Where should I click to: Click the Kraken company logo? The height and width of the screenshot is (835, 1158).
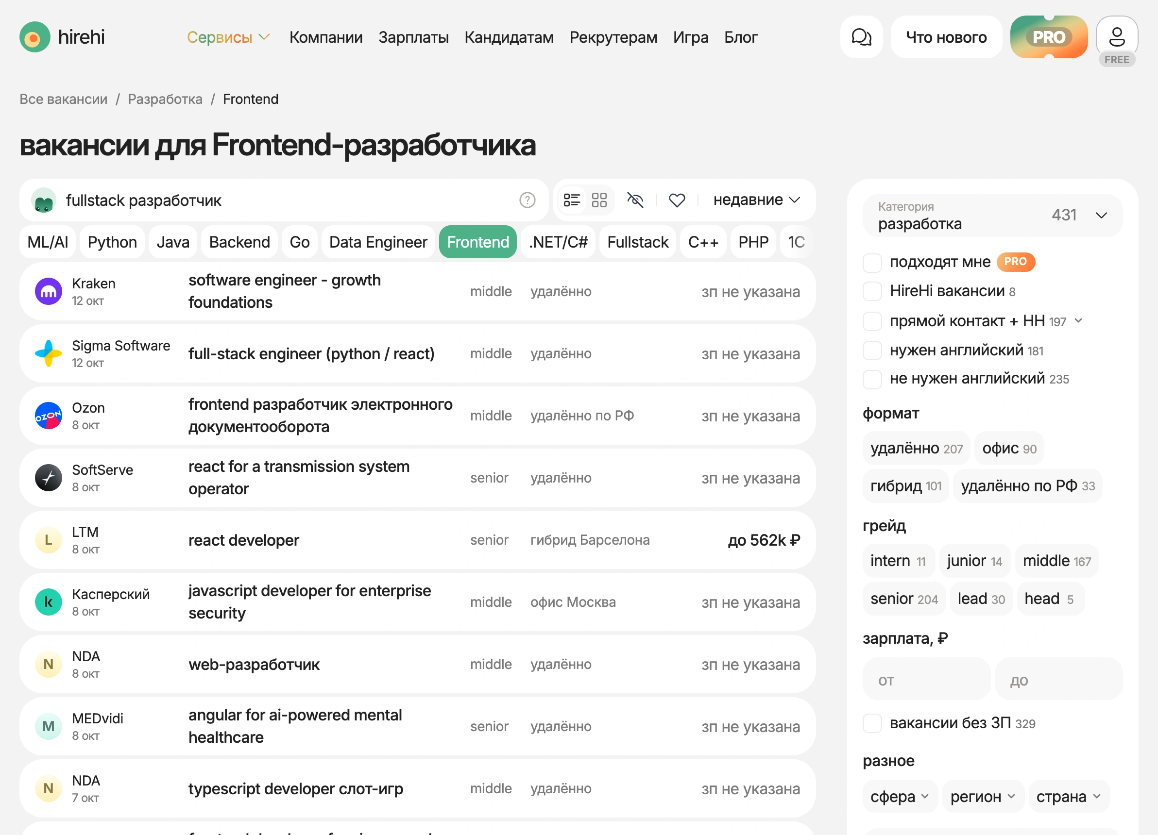click(49, 291)
